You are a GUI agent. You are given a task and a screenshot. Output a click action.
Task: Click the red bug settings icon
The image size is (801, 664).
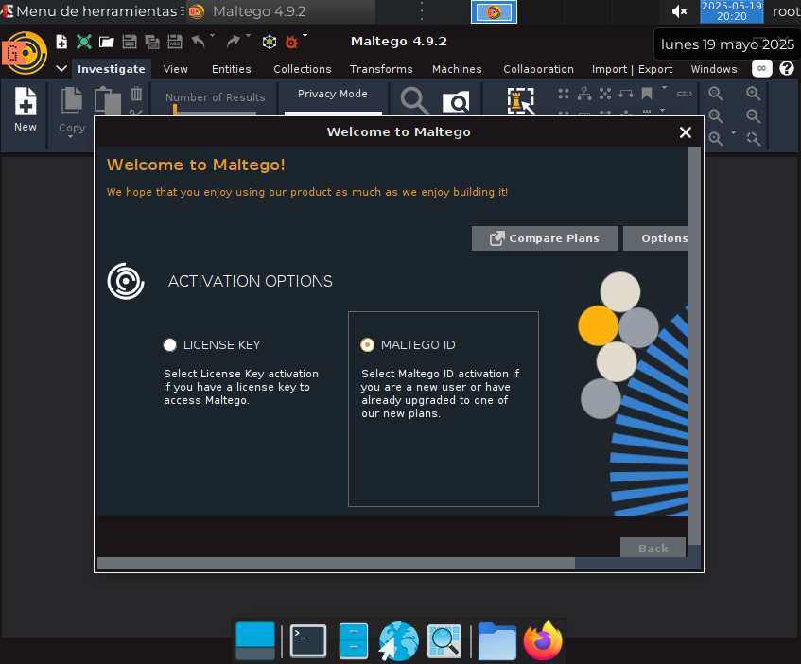tap(291, 42)
